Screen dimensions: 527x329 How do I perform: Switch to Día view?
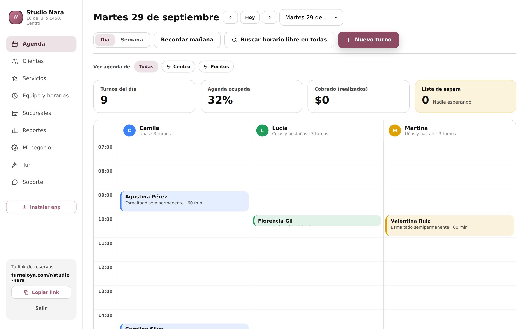105,40
